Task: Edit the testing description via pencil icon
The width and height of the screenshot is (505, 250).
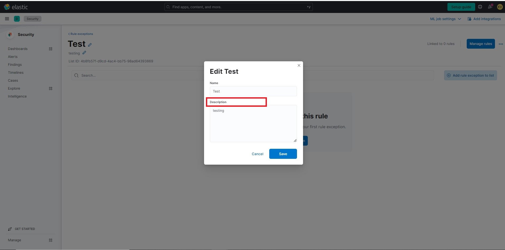Action: [84, 53]
